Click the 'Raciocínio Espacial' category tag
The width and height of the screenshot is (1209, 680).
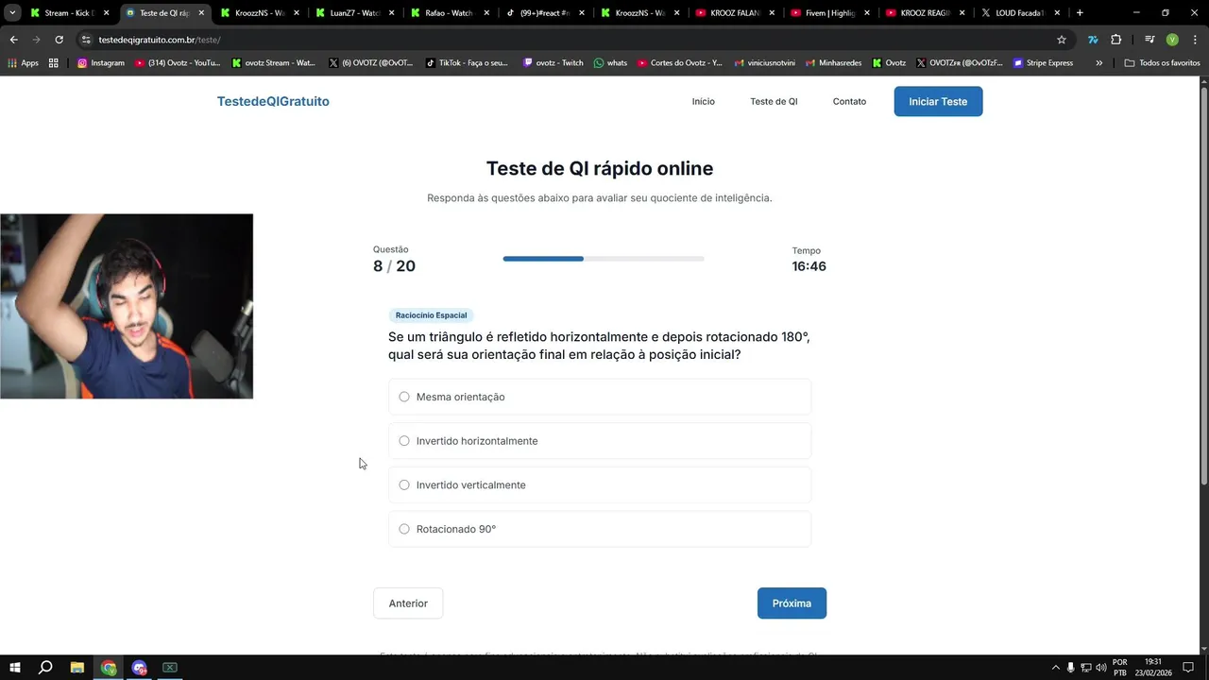coord(431,315)
